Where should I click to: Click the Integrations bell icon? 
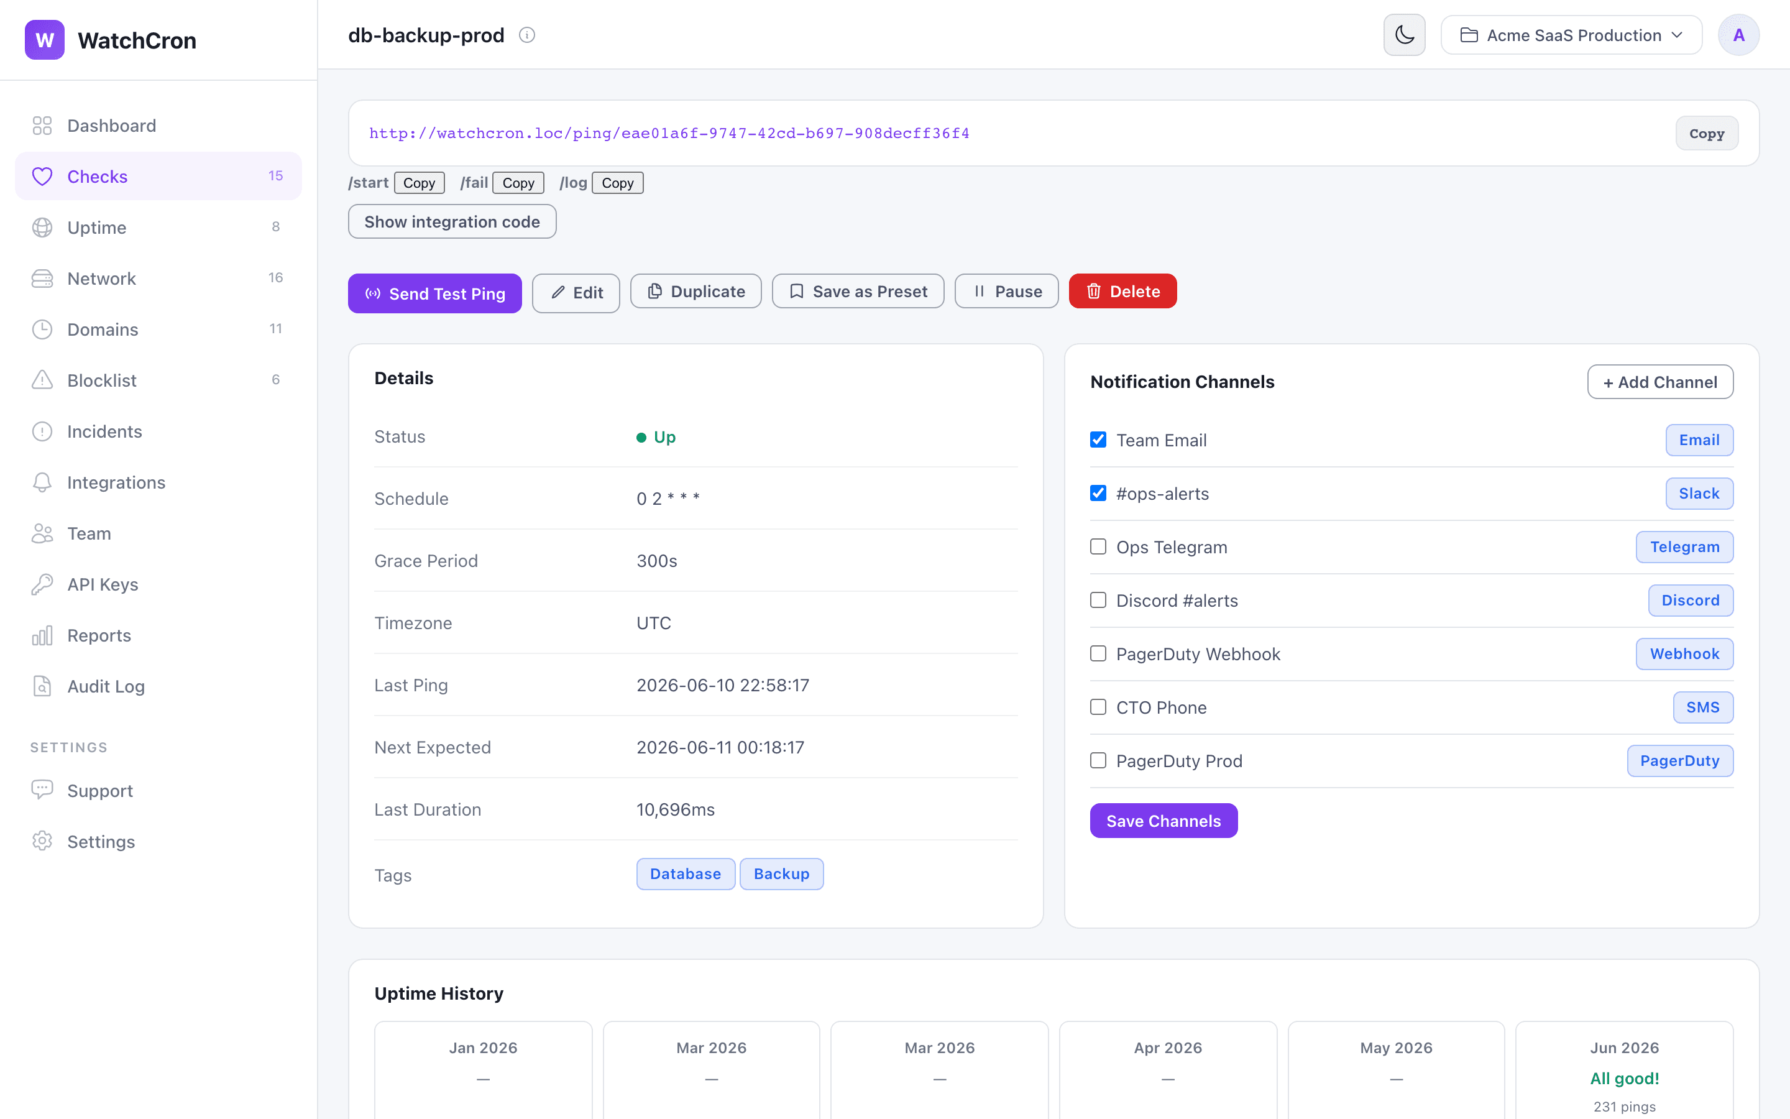pos(42,482)
